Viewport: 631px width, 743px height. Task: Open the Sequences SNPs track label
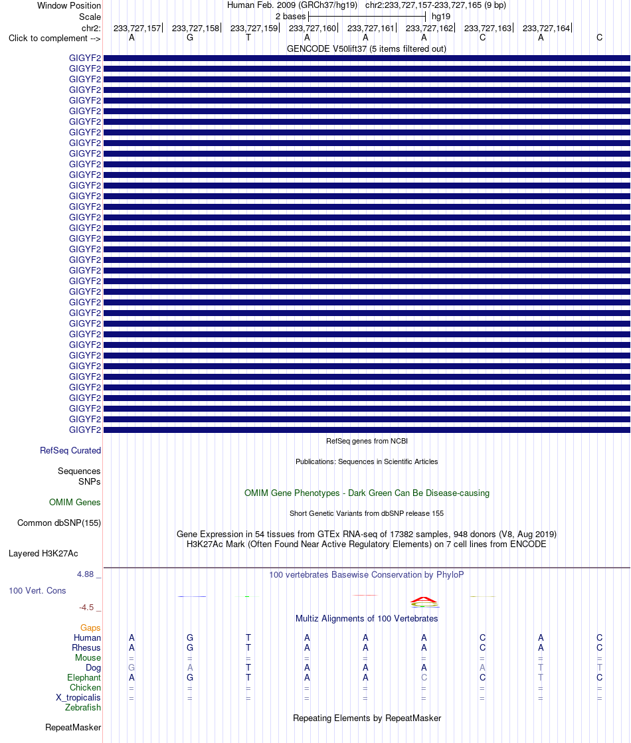(79, 476)
